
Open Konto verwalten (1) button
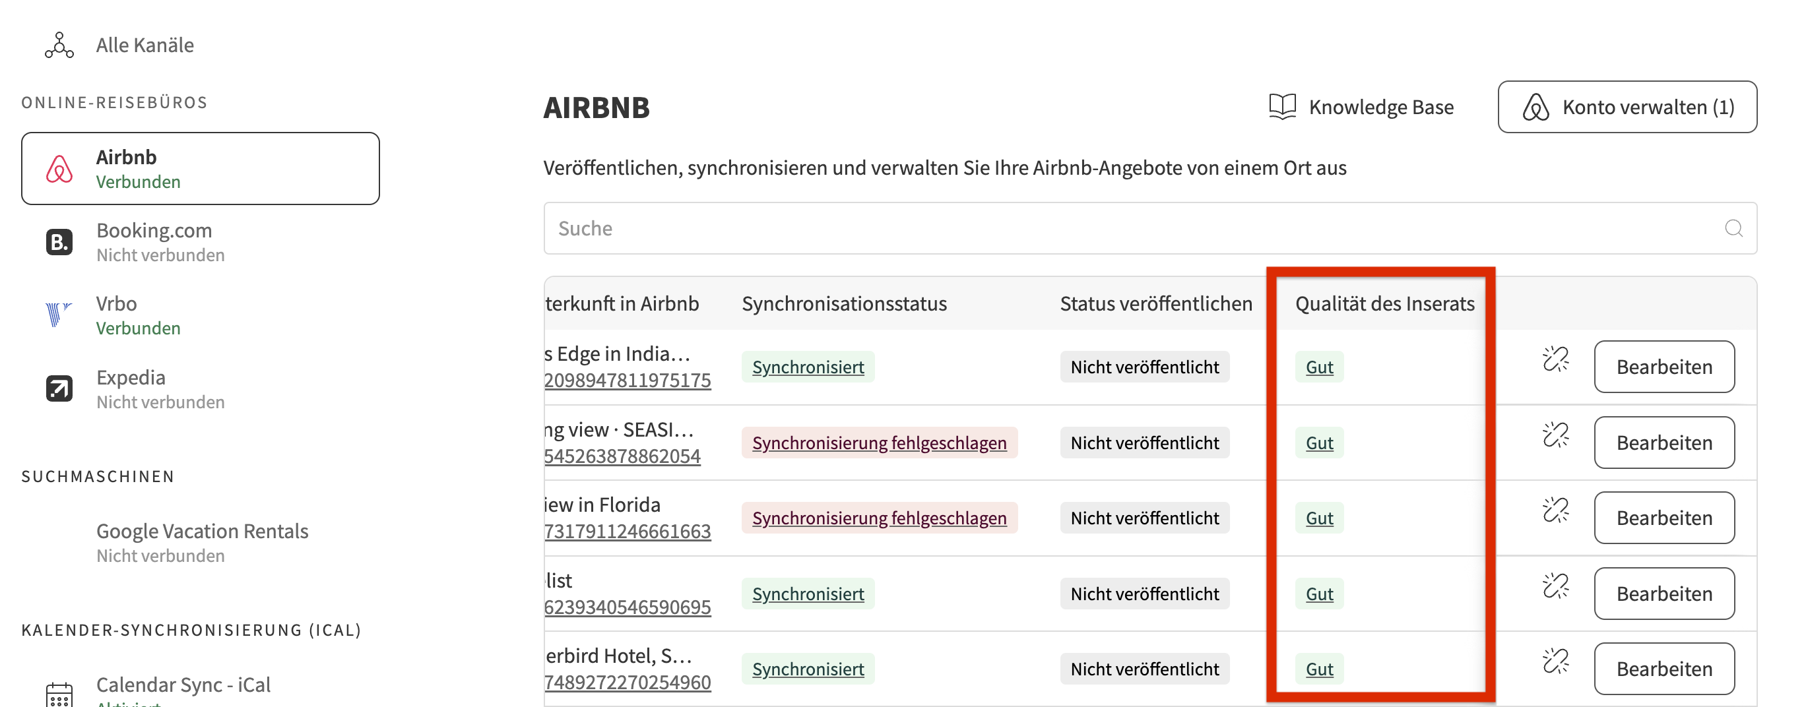point(1627,107)
